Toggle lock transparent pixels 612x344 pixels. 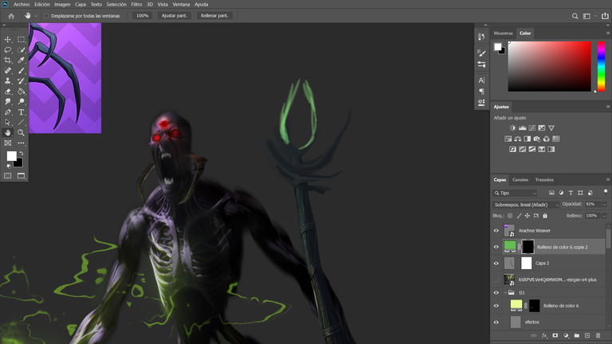click(510, 216)
